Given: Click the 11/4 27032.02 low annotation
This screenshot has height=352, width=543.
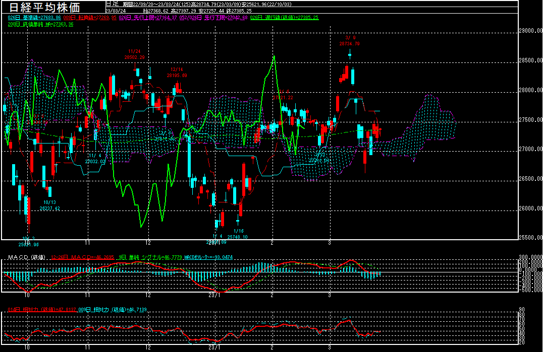Looking at the screenshot, I should pyautogui.click(x=95, y=159).
